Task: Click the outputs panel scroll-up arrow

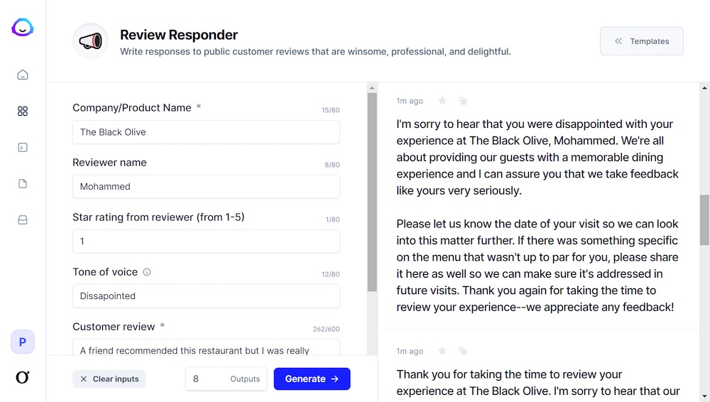Action: point(704,88)
